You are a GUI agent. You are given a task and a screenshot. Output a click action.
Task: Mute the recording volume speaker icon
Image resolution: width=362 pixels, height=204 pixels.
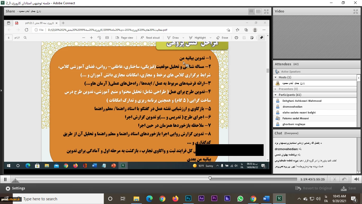click(x=357, y=179)
